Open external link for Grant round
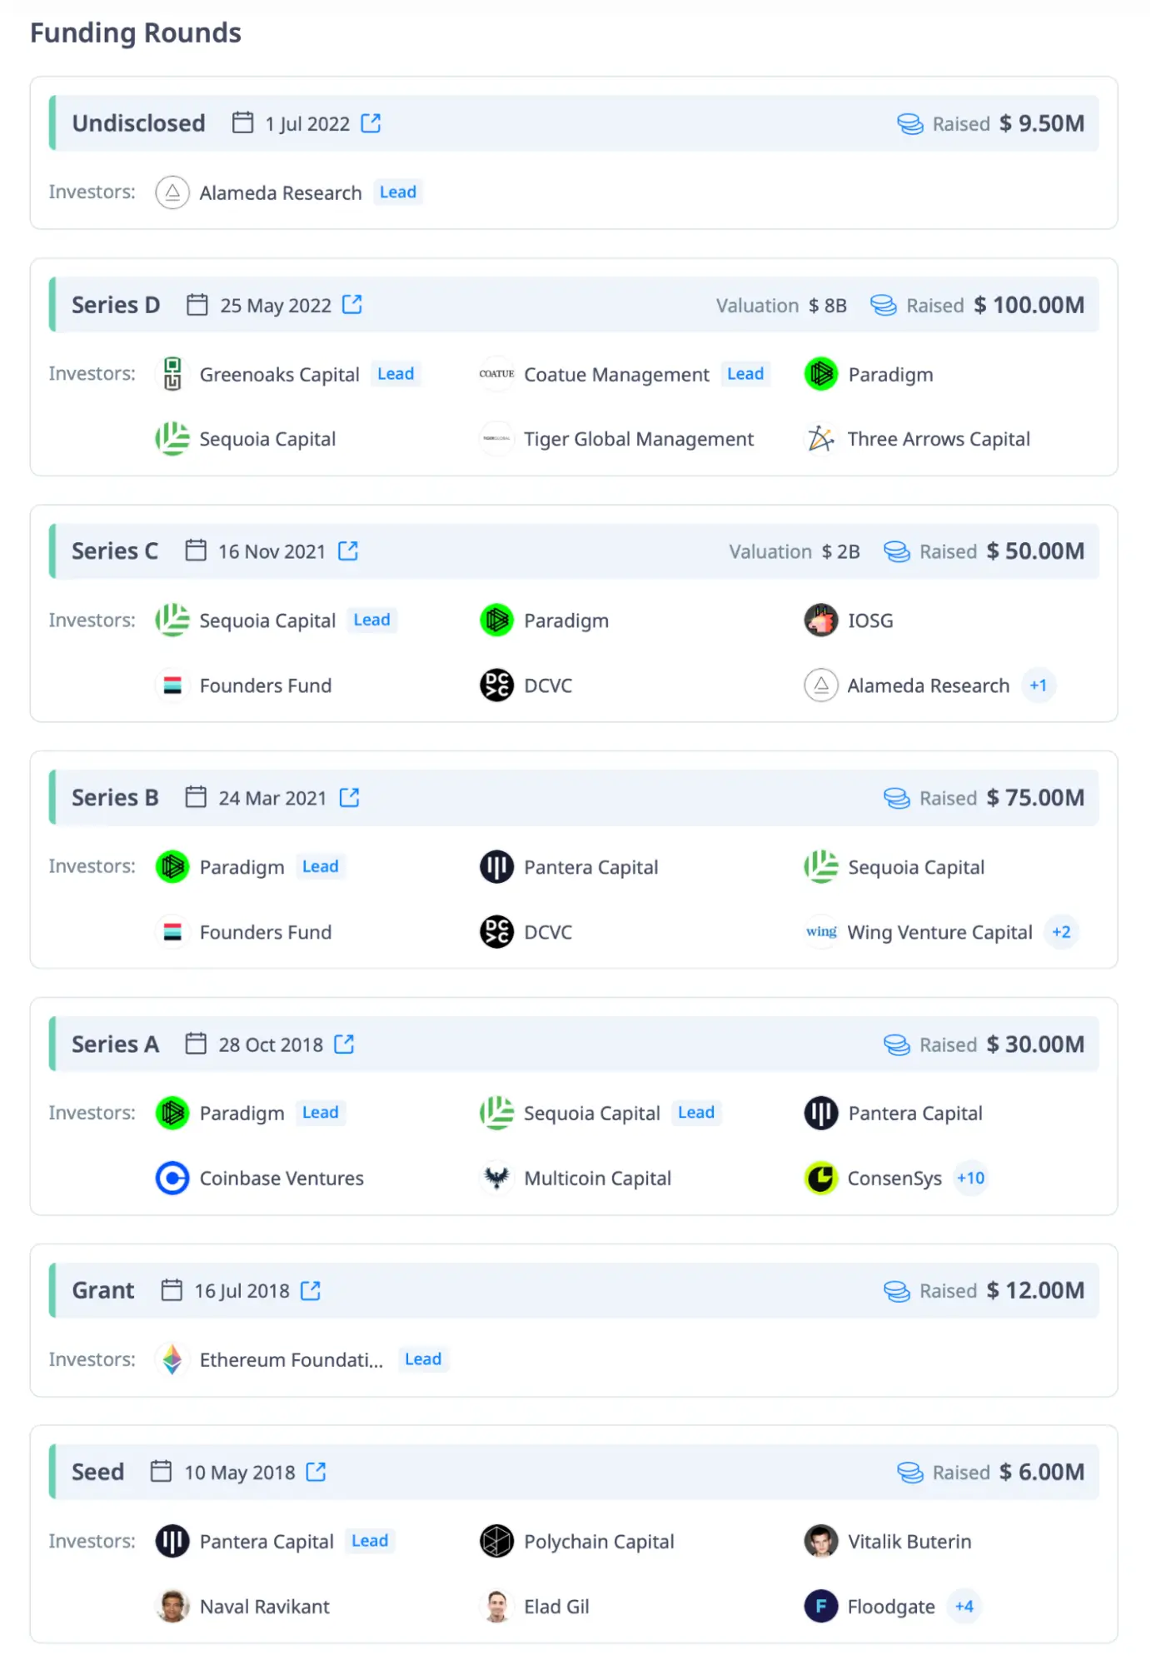 (311, 1290)
